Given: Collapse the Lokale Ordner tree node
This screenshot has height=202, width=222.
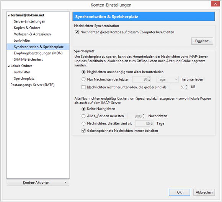Looking at the screenshot, I should click(x=8, y=66).
